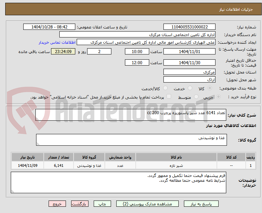Click the گروه کالا textarea غذا و نوشیدنی
Screen dimensions: 262x213
point(132,140)
